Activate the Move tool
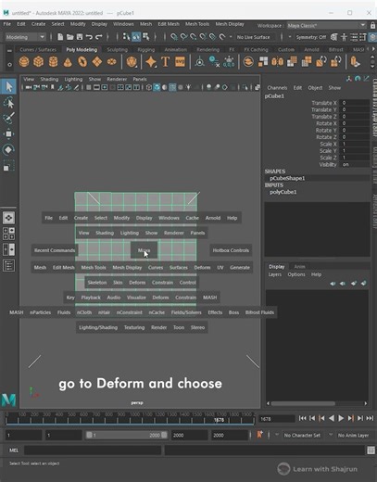Viewport: 377px width, 482px height. (8, 133)
